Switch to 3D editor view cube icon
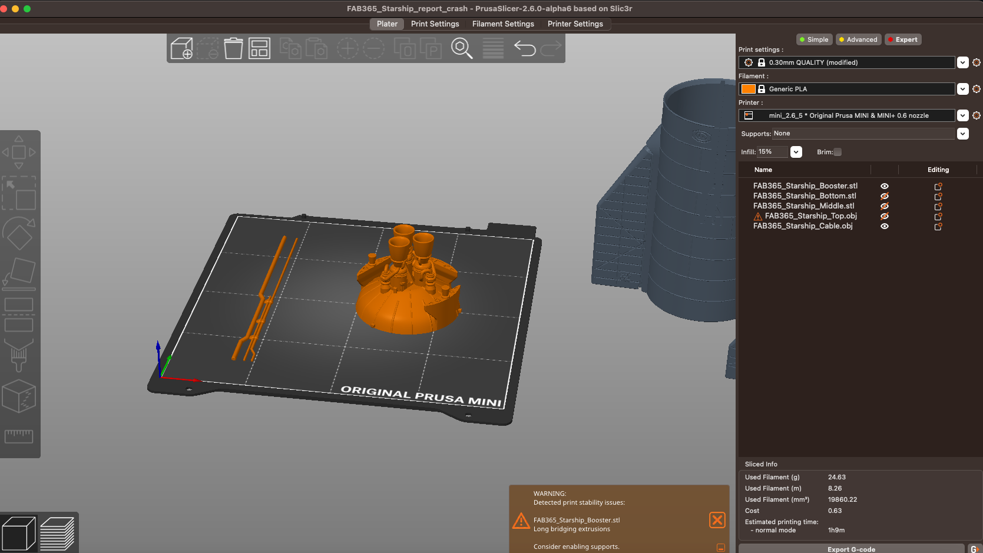This screenshot has width=983, height=553. 19,533
